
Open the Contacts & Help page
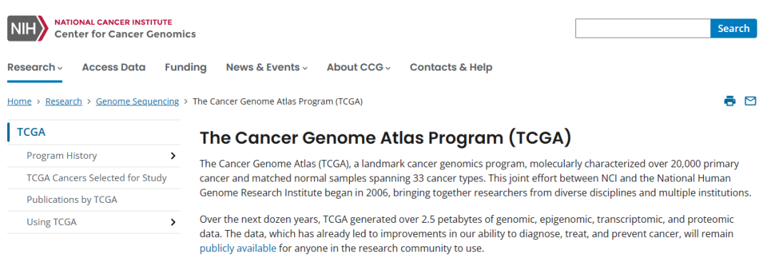click(x=451, y=67)
